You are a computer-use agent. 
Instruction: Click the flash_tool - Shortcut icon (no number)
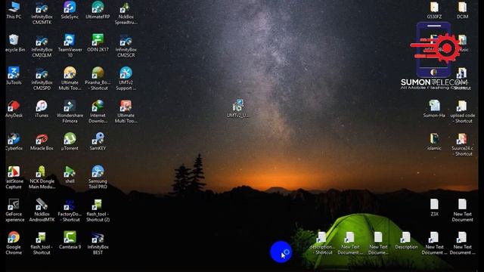[x=42, y=243]
